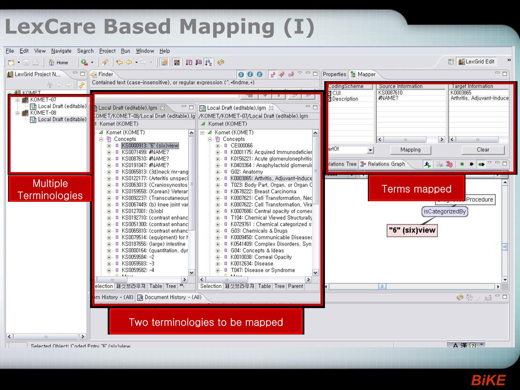Expand the K0678222: Breast Carcinoma node
Viewport: 520px width, 390px height.
pyautogui.click(x=218, y=192)
